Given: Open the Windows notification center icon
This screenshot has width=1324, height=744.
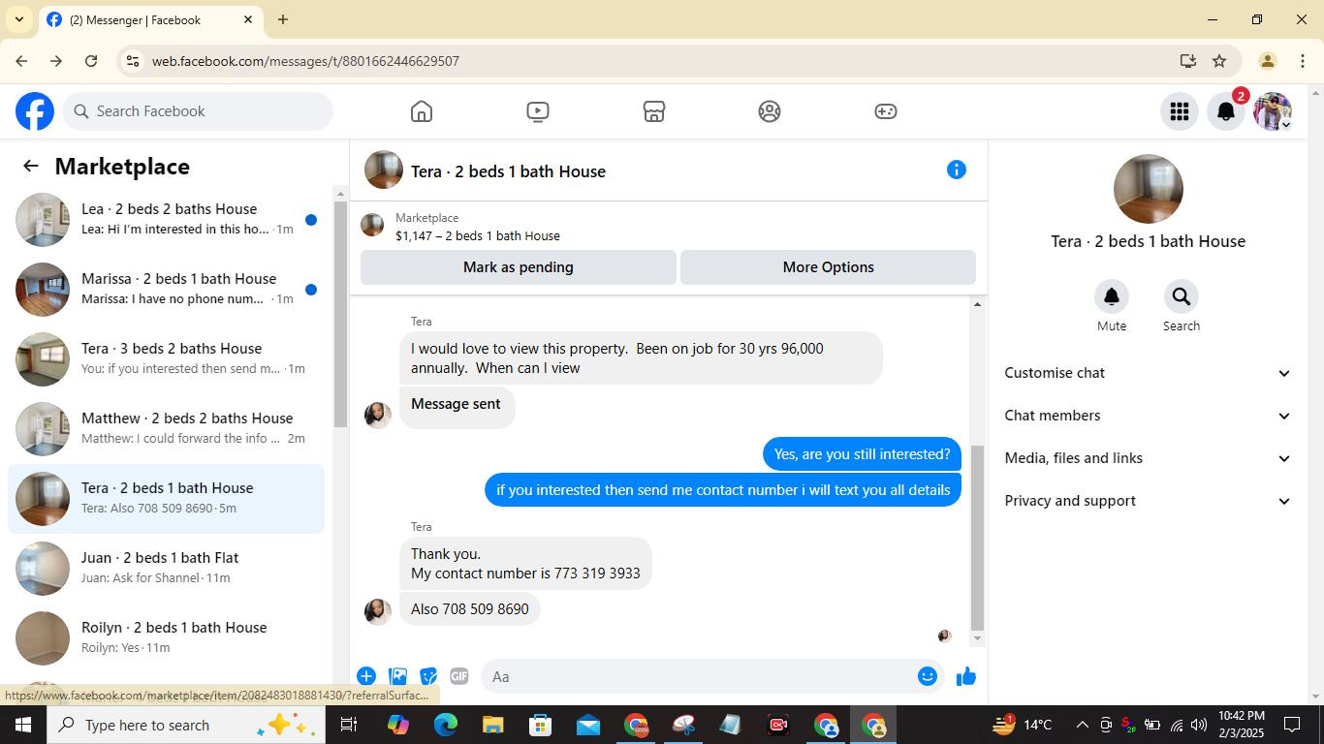Looking at the screenshot, I should tap(1292, 725).
